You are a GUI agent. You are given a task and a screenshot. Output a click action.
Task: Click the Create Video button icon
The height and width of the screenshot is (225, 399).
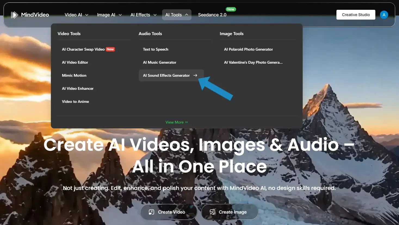pos(151,212)
